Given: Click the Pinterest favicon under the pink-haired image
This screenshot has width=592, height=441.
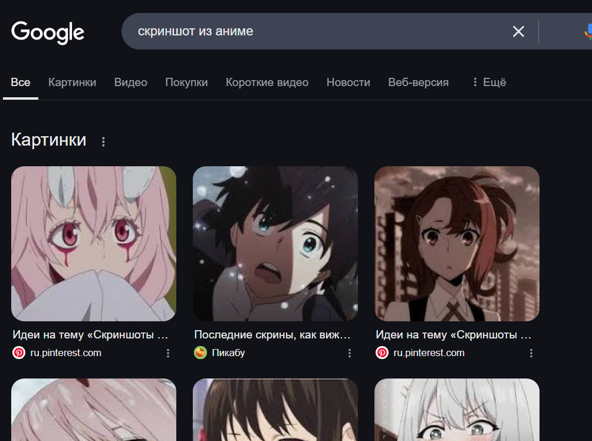Looking at the screenshot, I should pyautogui.click(x=19, y=353).
